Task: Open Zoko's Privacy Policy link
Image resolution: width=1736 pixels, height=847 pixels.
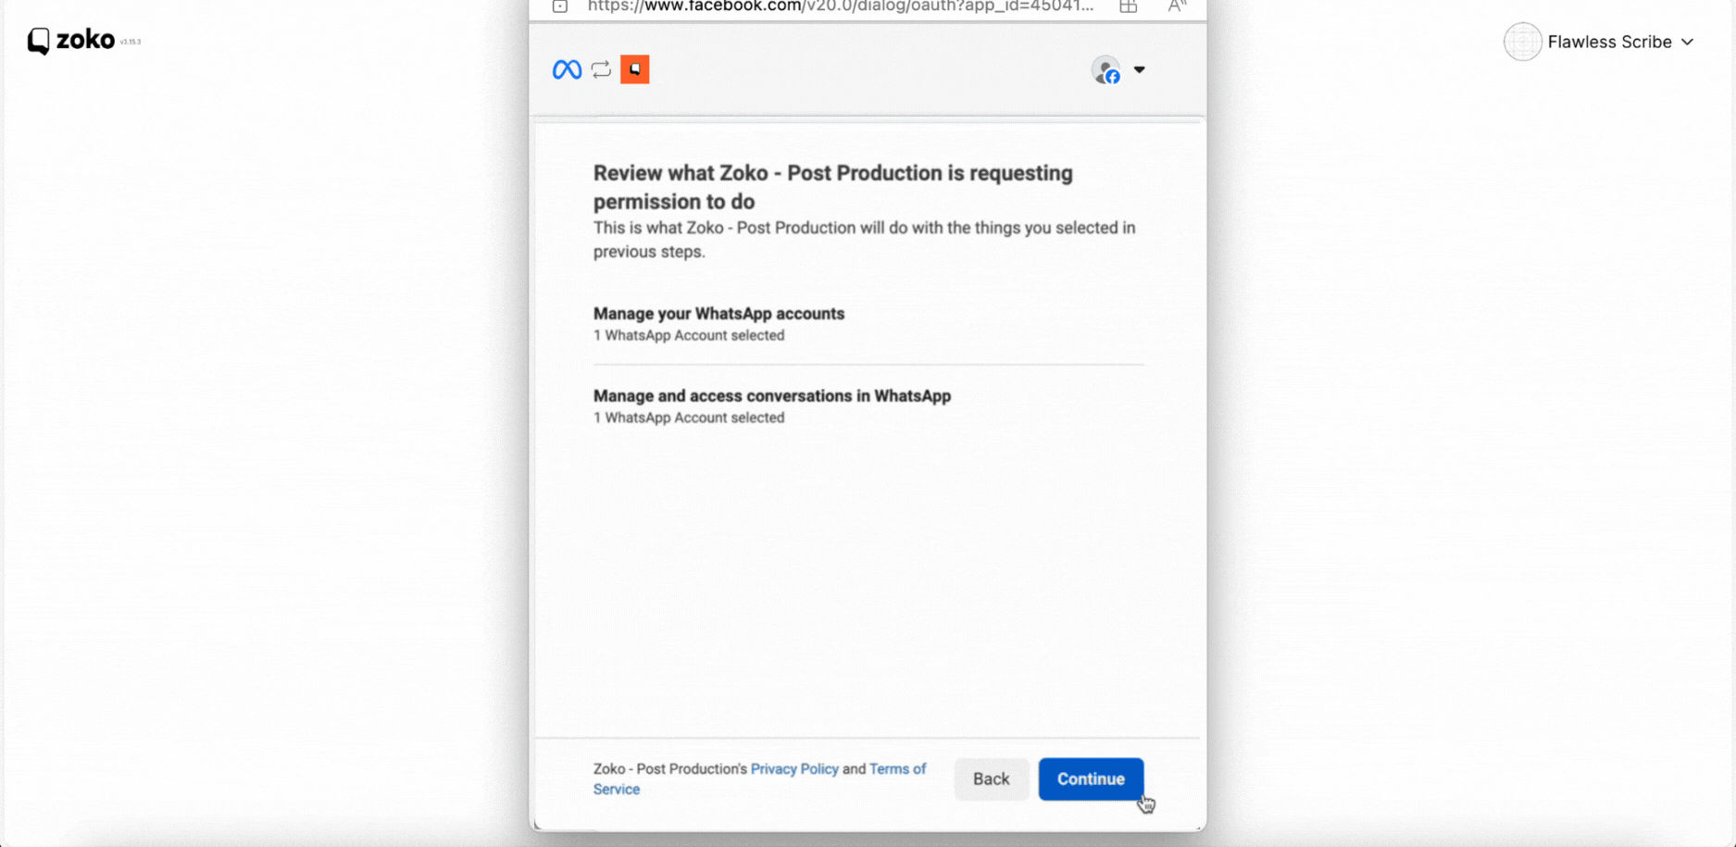Action: (x=794, y=768)
